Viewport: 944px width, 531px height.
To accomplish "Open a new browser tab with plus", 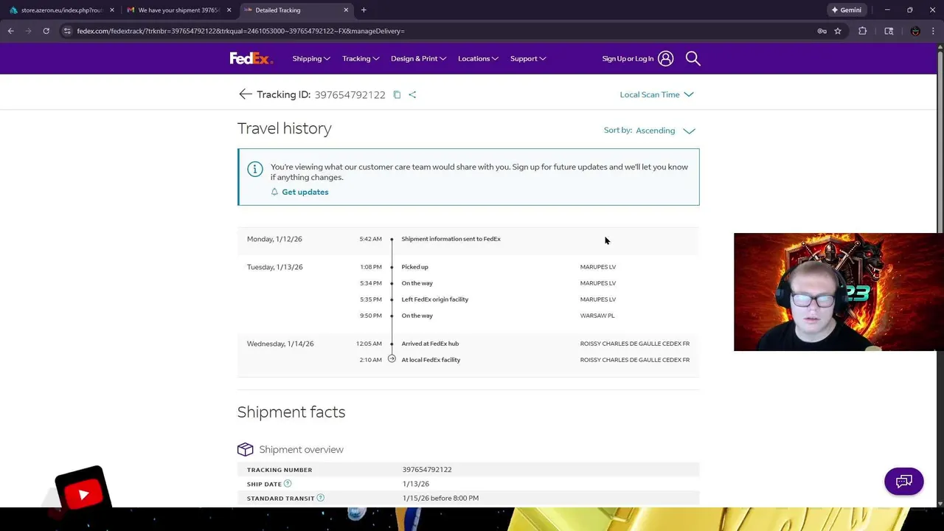I will point(364,10).
